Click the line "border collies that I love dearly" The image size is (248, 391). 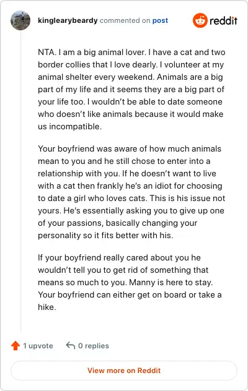[x=131, y=64]
